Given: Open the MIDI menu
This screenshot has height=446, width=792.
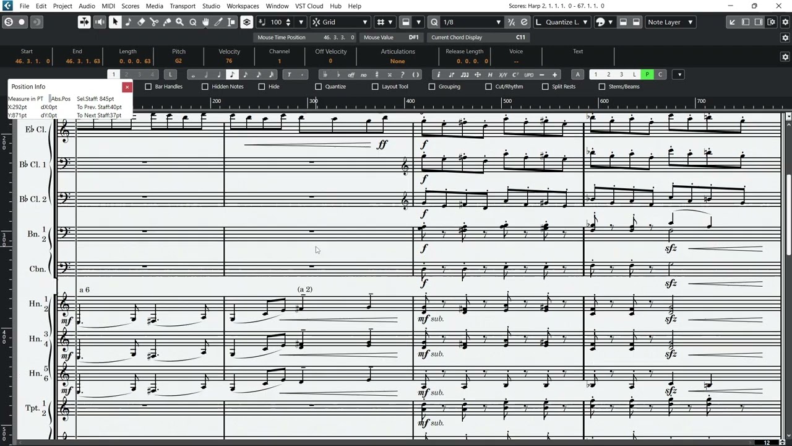Looking at the screenshot, I should pos(108,6).
